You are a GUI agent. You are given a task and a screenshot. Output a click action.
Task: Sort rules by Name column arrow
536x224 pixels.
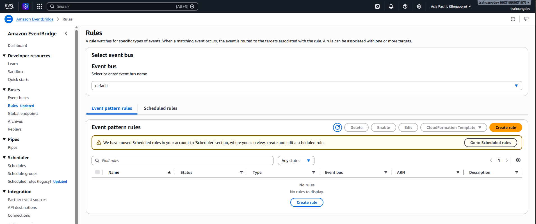(169, 172)
